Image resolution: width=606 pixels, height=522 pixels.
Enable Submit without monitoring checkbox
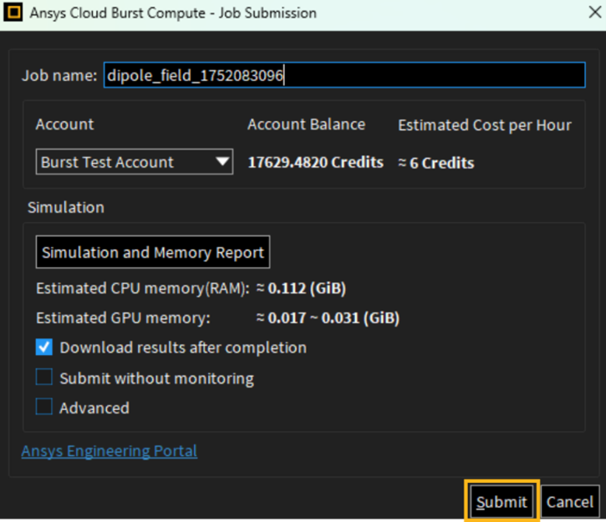(44, 378)
